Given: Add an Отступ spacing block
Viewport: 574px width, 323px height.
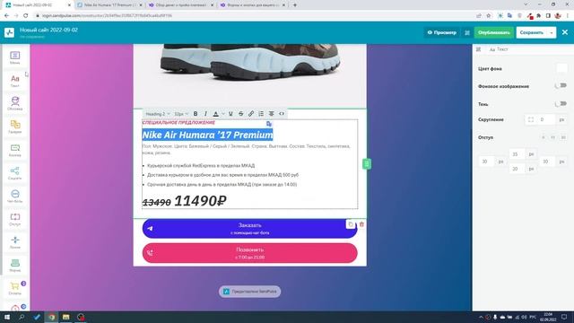Looking at the screenshot, I should point(15,219).
